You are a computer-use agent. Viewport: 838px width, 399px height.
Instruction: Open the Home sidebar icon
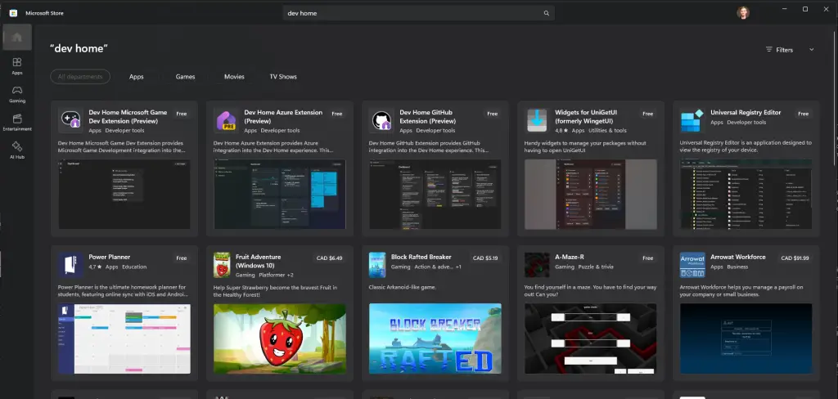17,37
